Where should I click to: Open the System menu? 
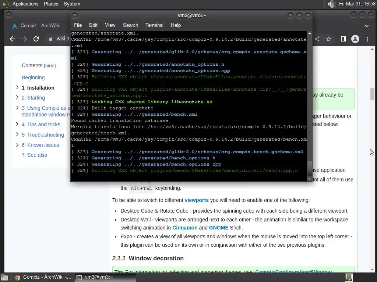point(72,4)
